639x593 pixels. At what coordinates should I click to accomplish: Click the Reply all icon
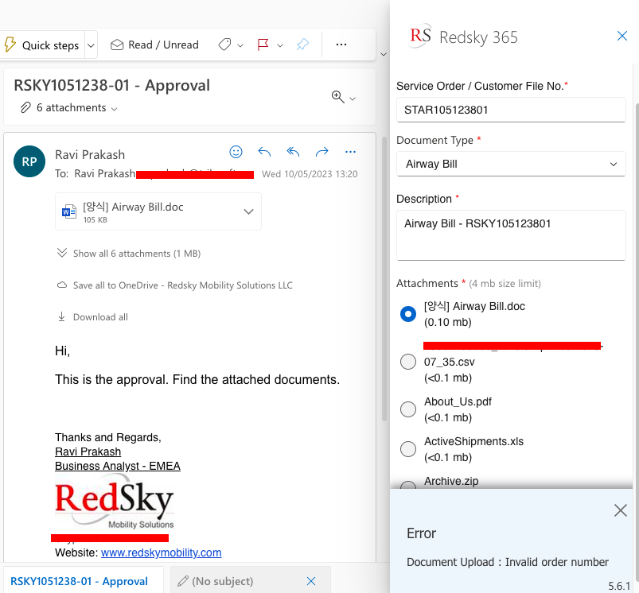tap(293, 152)
